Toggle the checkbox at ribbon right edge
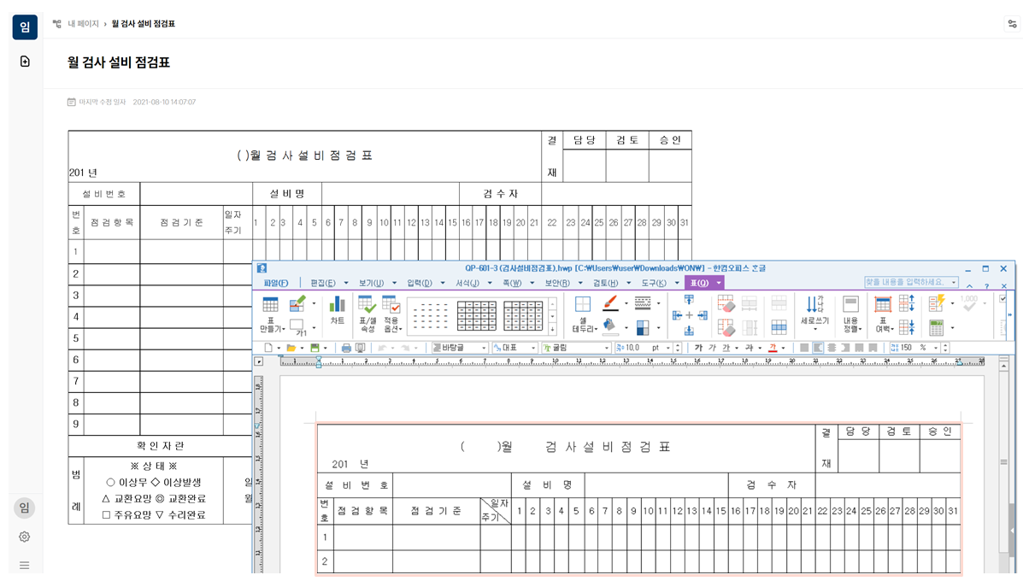Screen dimensions: 1029x581 click(x=1003, y=299)
